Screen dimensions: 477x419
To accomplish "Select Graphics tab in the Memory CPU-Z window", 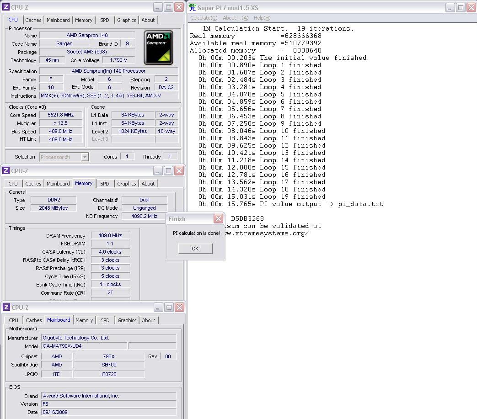I will pos(127,184).
